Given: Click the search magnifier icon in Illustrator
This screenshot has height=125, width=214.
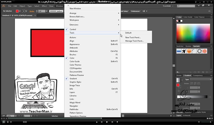Looking at the screenshot, I should pos(178,6).
